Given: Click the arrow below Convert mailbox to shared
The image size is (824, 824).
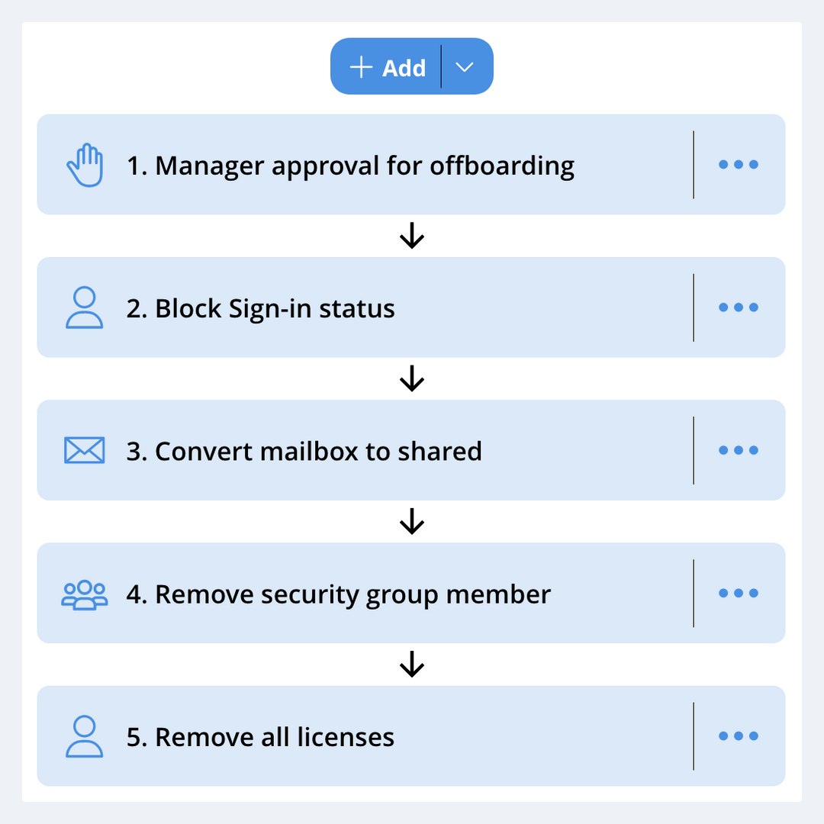Looking at the screenshot, I should pyautogui.click(x=412, y=522).
